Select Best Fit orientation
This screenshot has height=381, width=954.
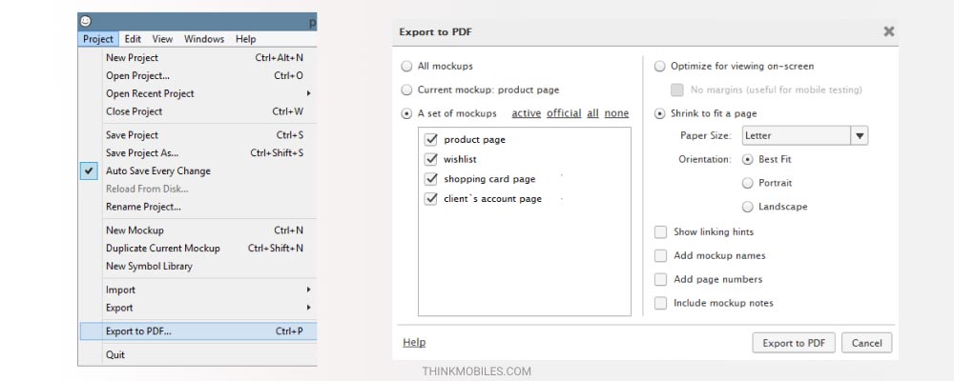(x=748, y=159)
